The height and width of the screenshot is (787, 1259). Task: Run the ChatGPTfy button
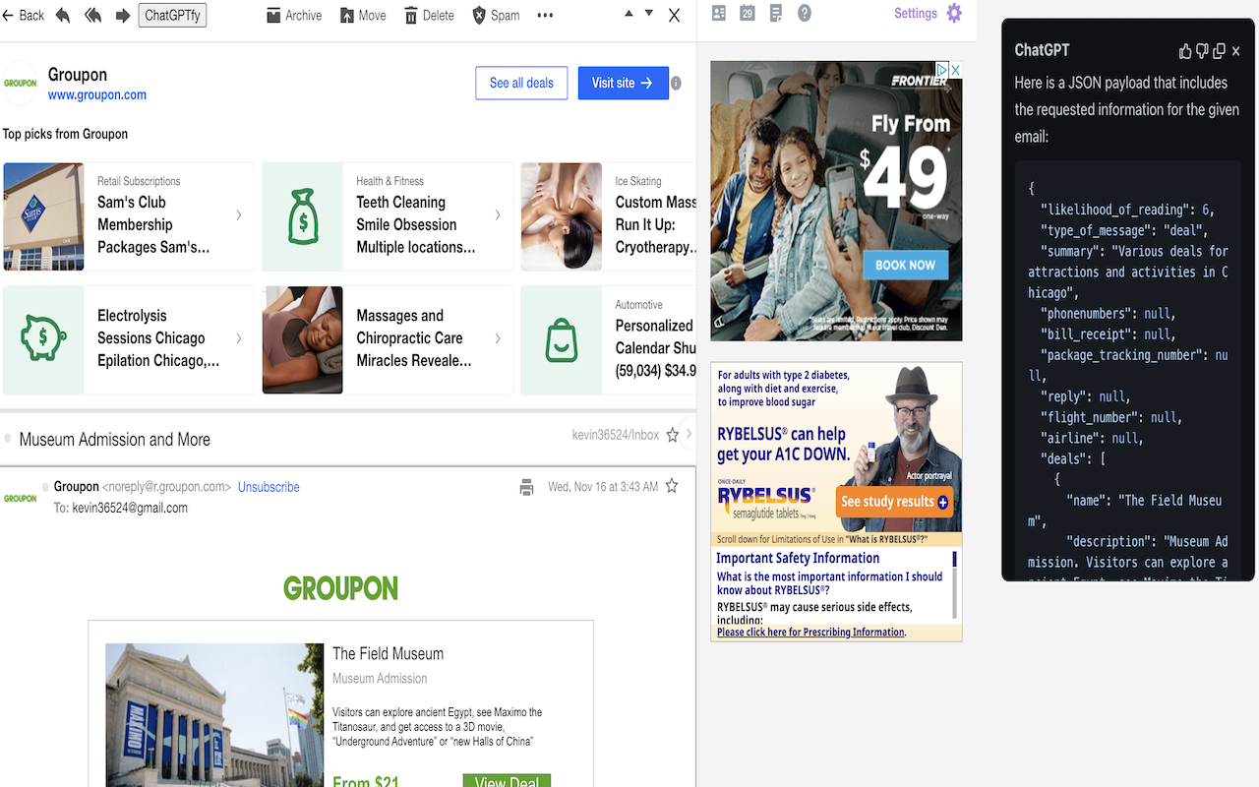[x=172, y=16]
